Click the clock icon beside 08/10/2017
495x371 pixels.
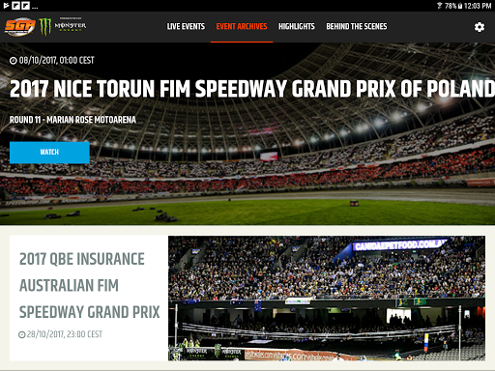pos(14,61)
